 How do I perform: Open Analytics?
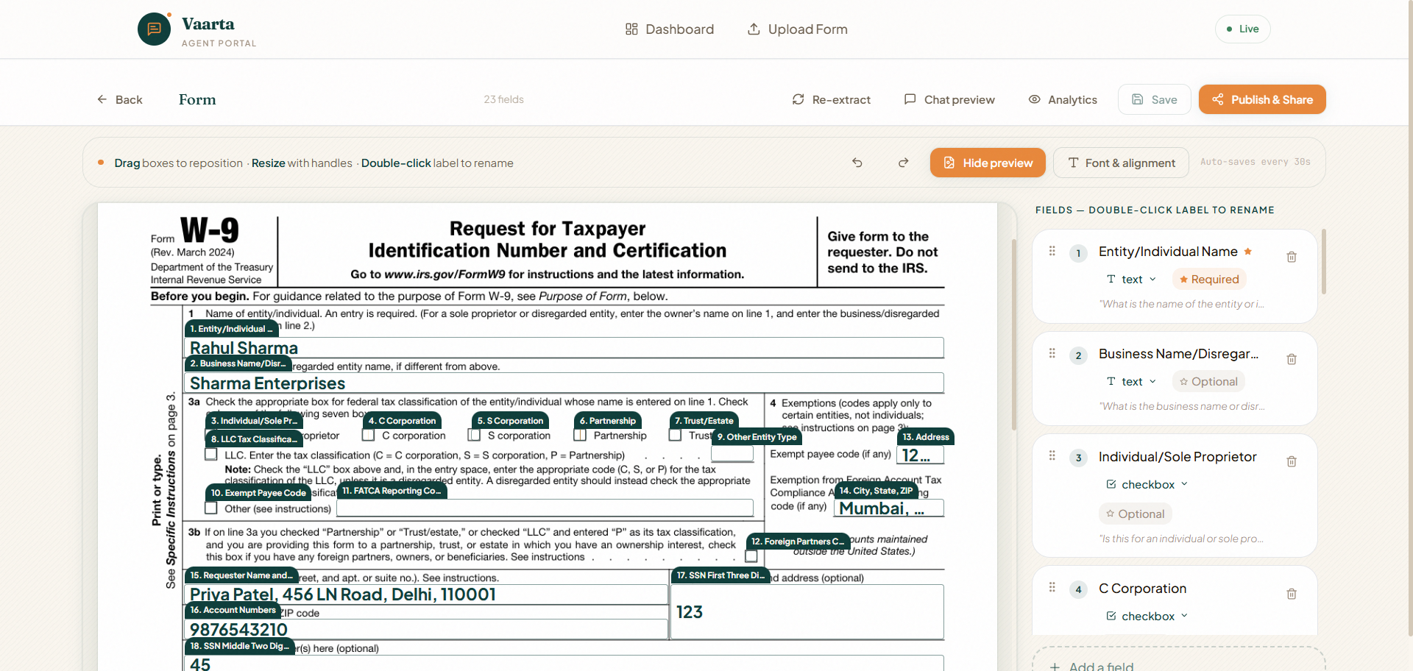coord(1063,99)
